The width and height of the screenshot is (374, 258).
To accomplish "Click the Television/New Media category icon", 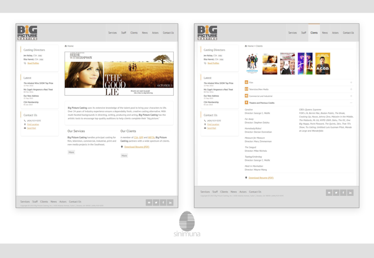I will pos(247,89).
